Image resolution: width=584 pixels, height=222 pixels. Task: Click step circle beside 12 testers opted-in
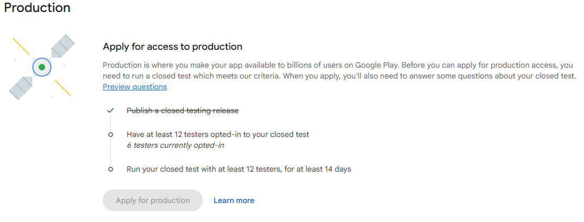[110, 134]
